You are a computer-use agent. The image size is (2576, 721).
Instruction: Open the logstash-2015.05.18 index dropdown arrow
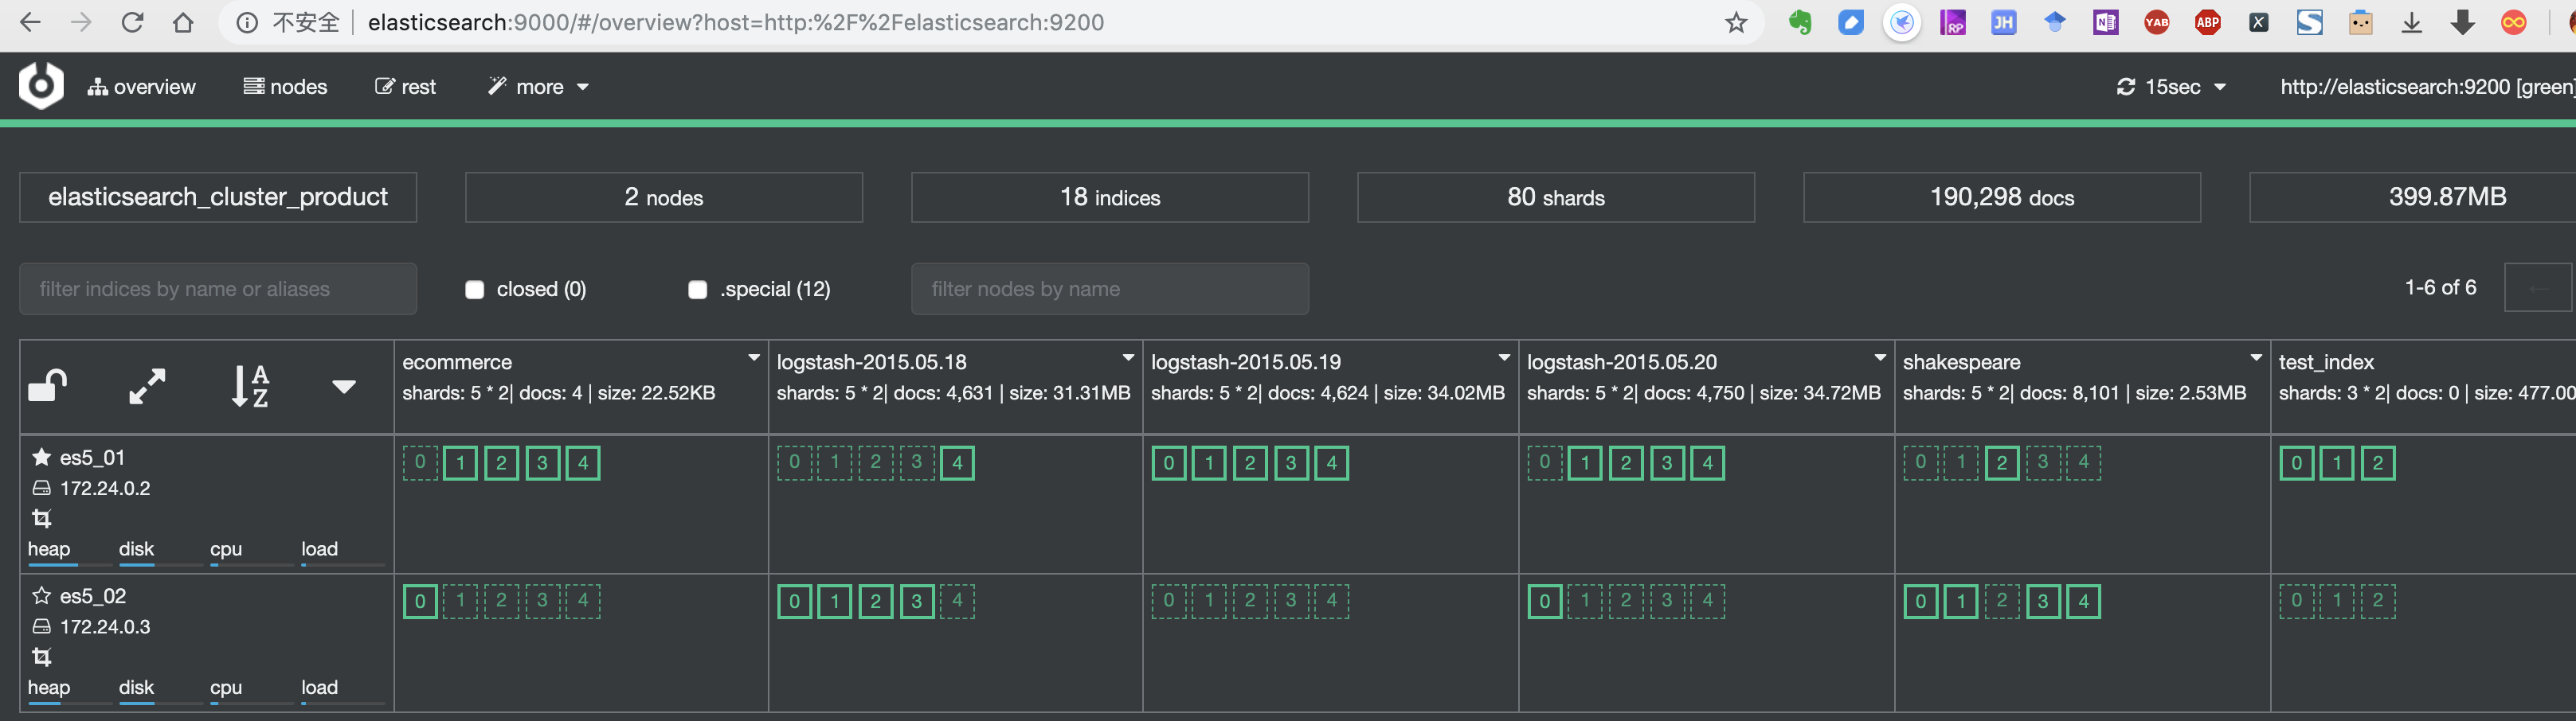[x=1128, y=357]
